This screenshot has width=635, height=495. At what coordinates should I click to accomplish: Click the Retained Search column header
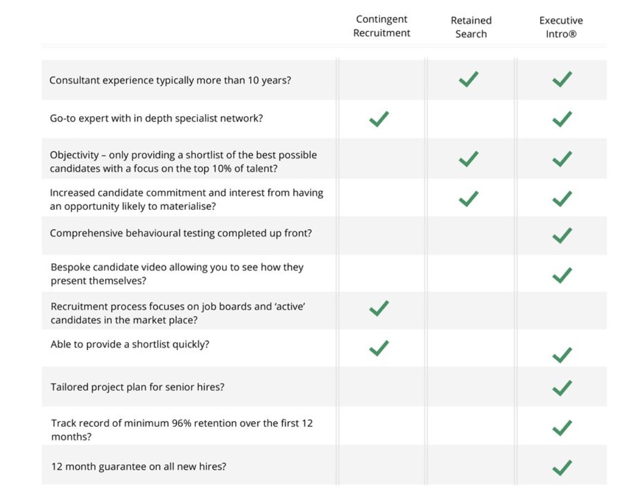(x=471, y=27)
